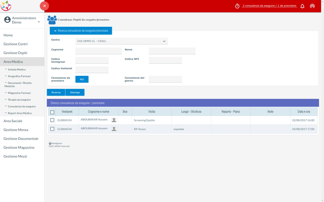Open the Centro dropdown CAS DEMO CL - CASCL
The height and width of the screenshot is (202, 324).
pos(121,41)
